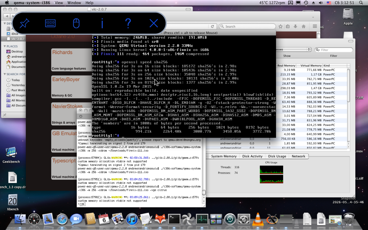
Task: Switch to System Memory tab in Activity Monitor
Action: (224, 156)
